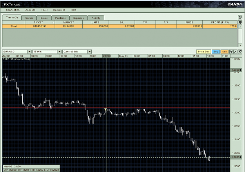Click the 173.0 profit cell
Image resolution: width=245 pixels, height=172 pixels.
coord(220,26)
